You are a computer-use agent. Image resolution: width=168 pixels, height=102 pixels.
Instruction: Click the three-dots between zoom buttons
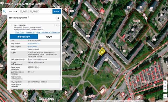click(165, 86)
